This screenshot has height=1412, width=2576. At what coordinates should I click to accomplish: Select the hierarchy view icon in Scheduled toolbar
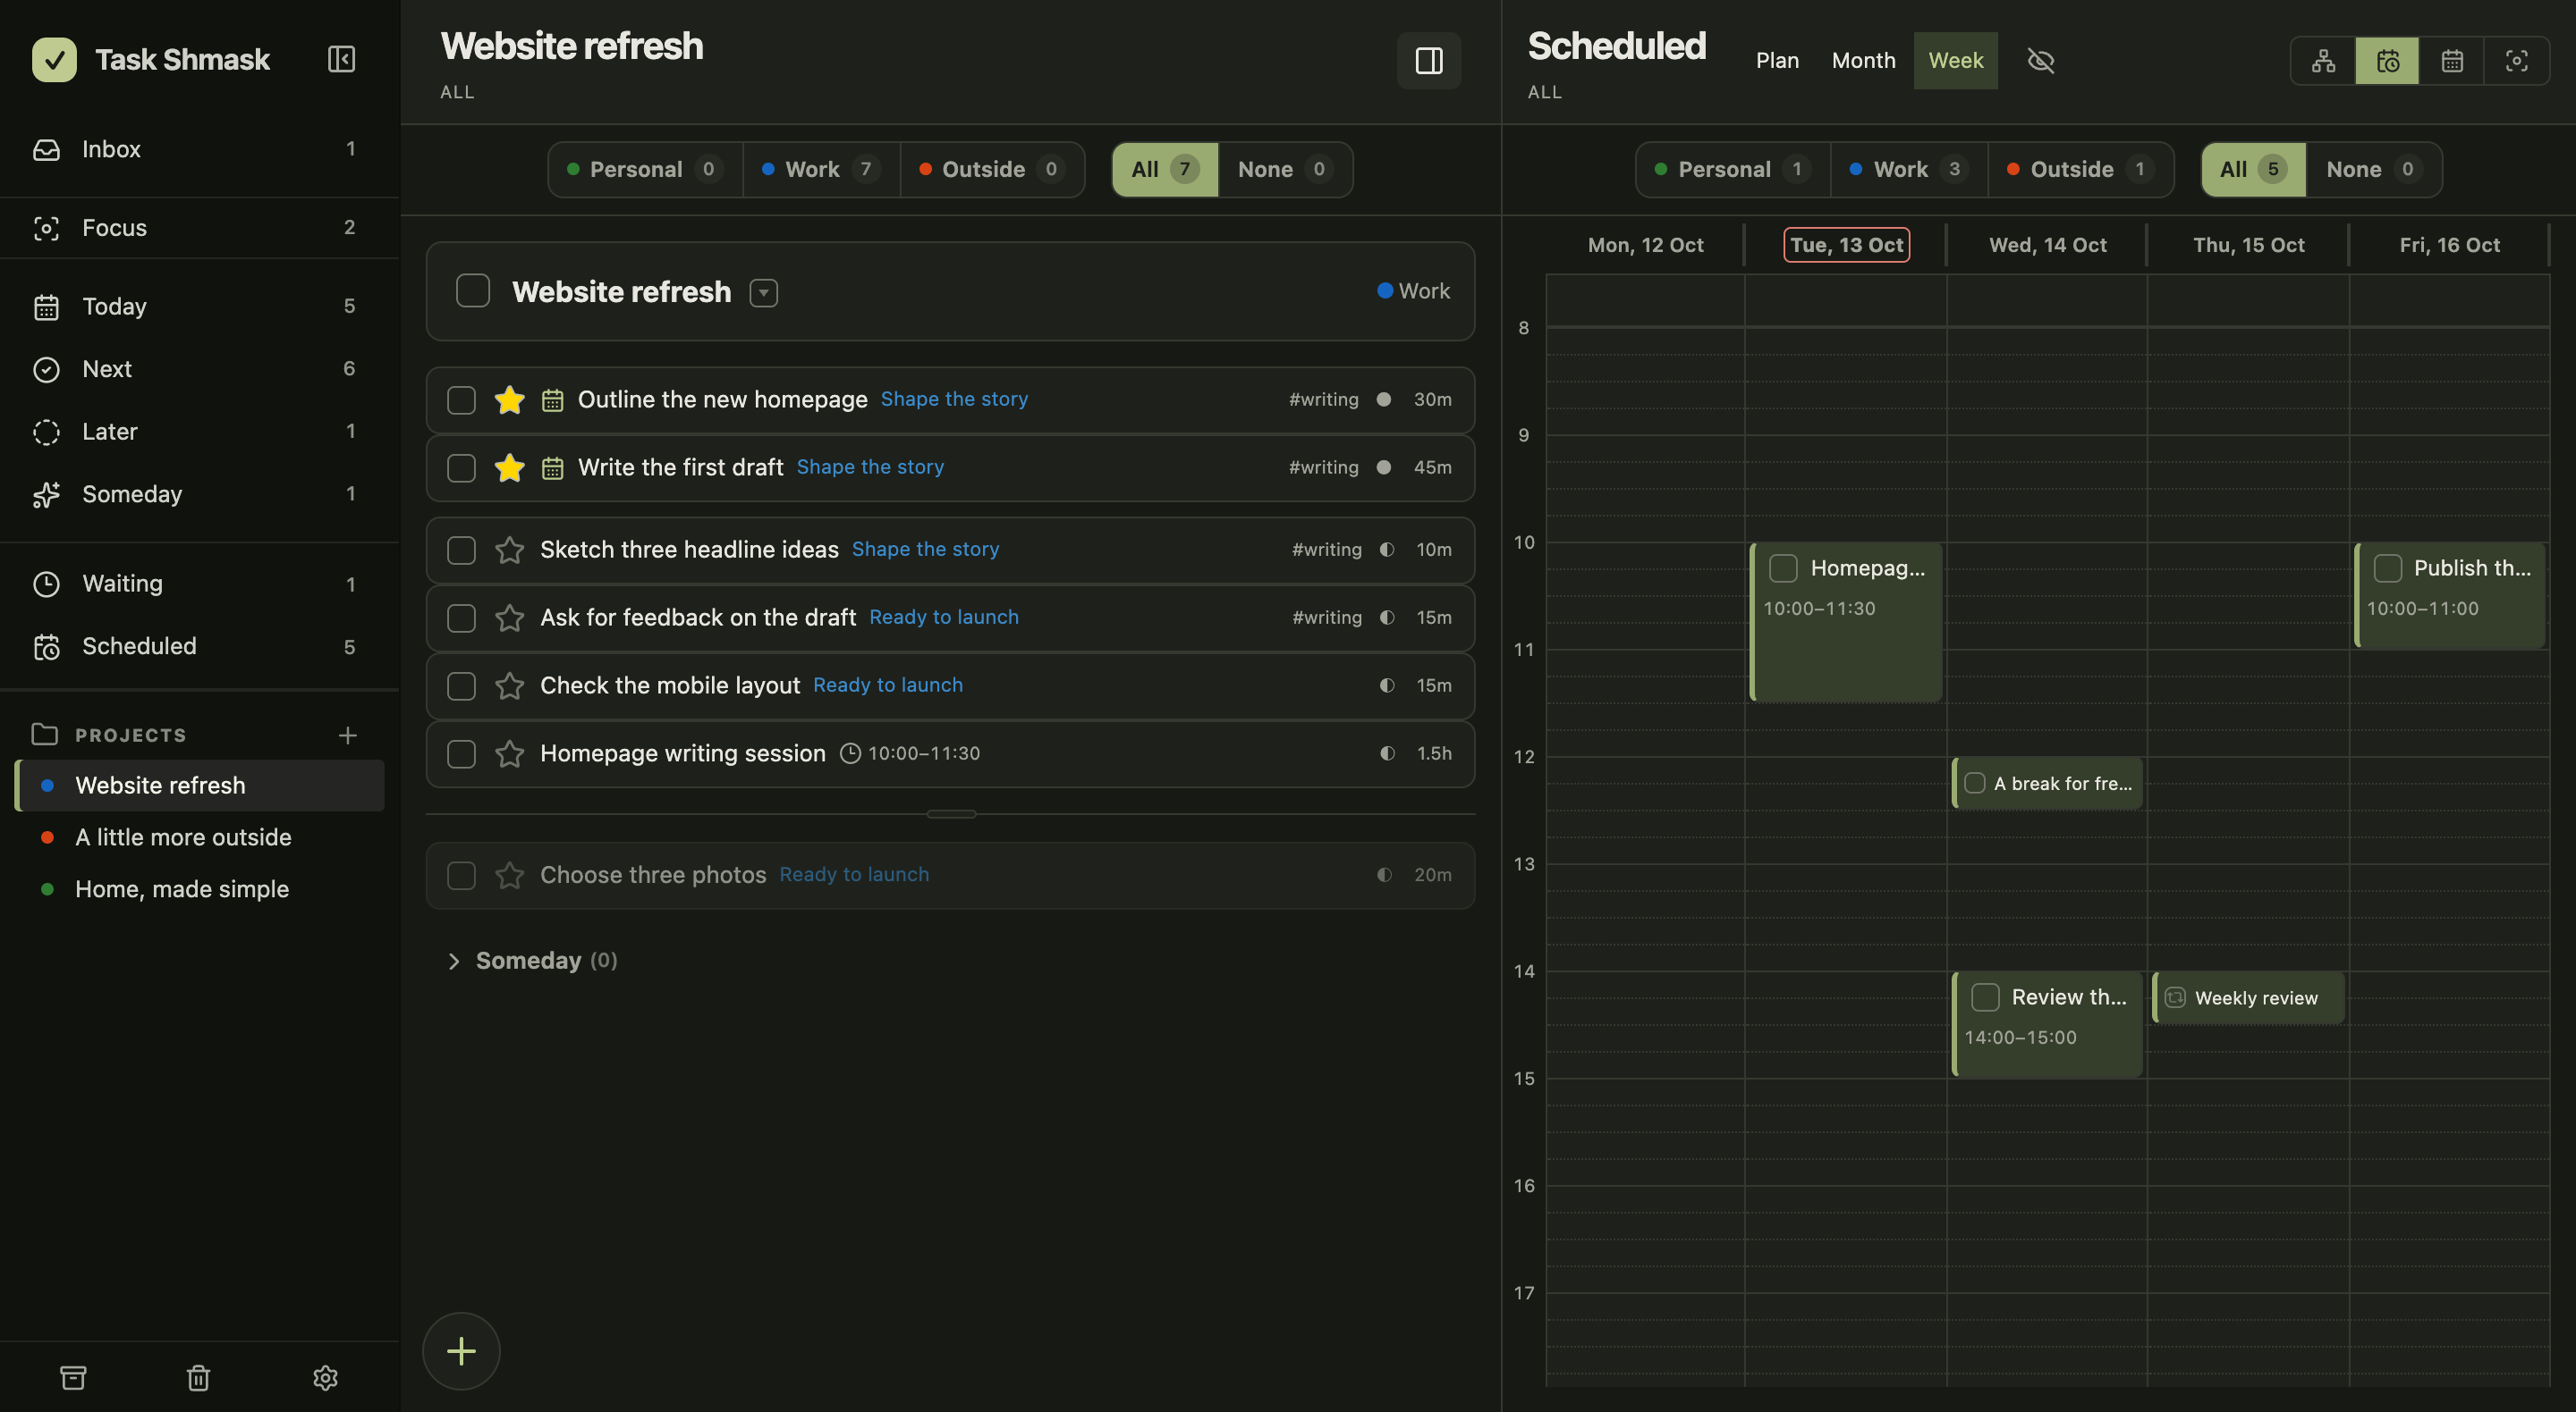pyautogui.click(x=2323, y=61)
